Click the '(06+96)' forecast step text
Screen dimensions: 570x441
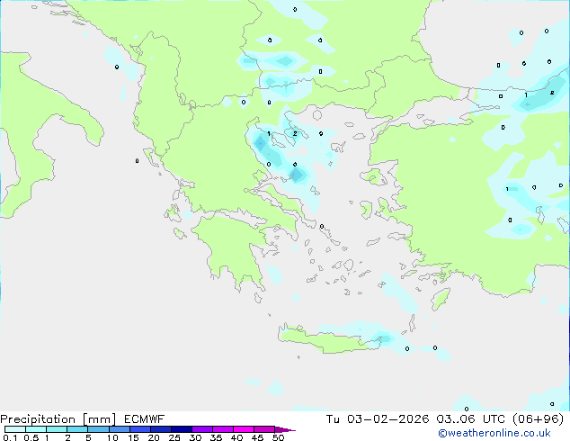(x=538, y=419)
